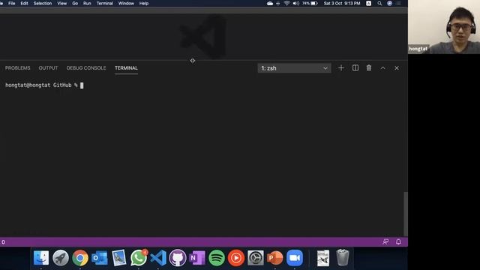The width and height of the screenshot is (480, 270).
Task: Open the feedback icon in status bar
Action: [x=385, y=241]
